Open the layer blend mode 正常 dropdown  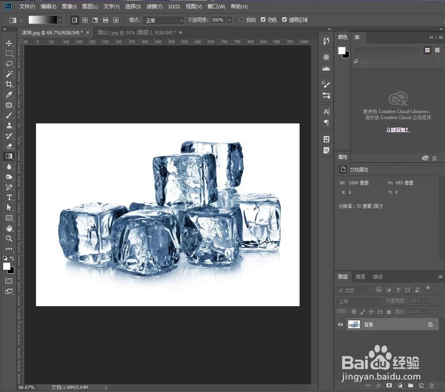359,301
